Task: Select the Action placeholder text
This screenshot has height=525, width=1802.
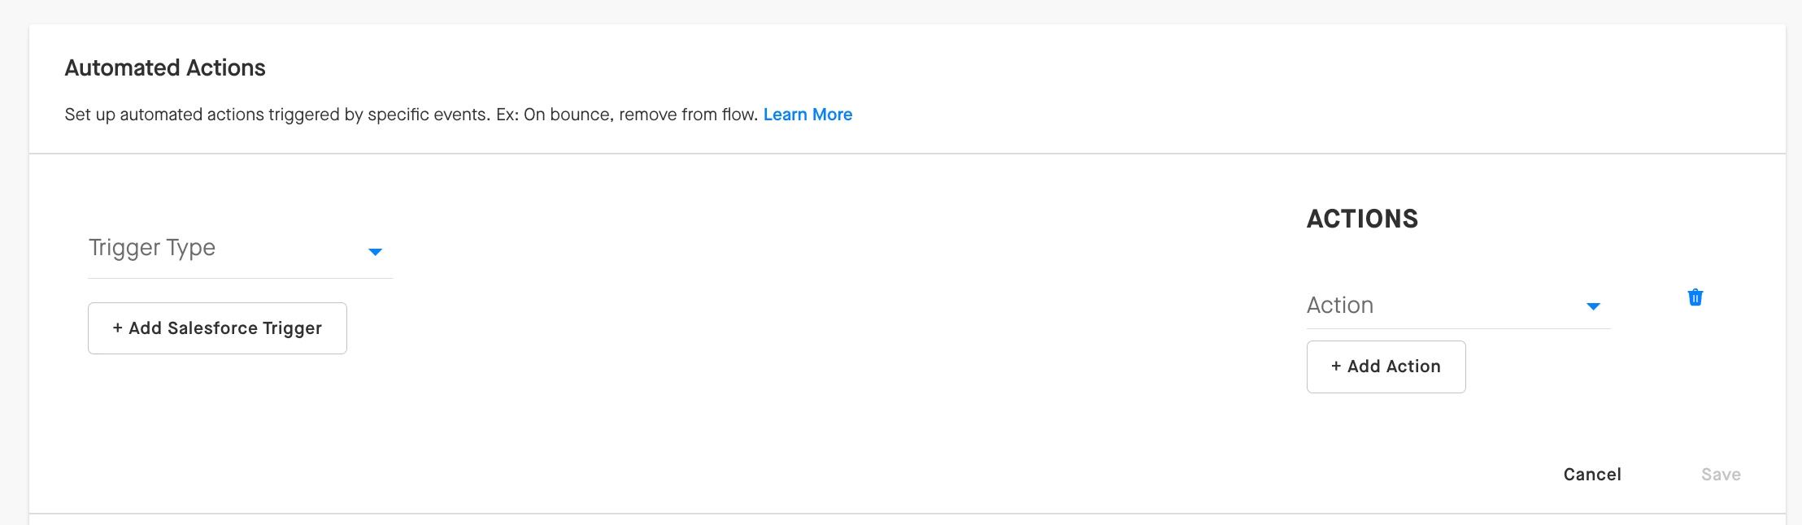Action: 1340,306
